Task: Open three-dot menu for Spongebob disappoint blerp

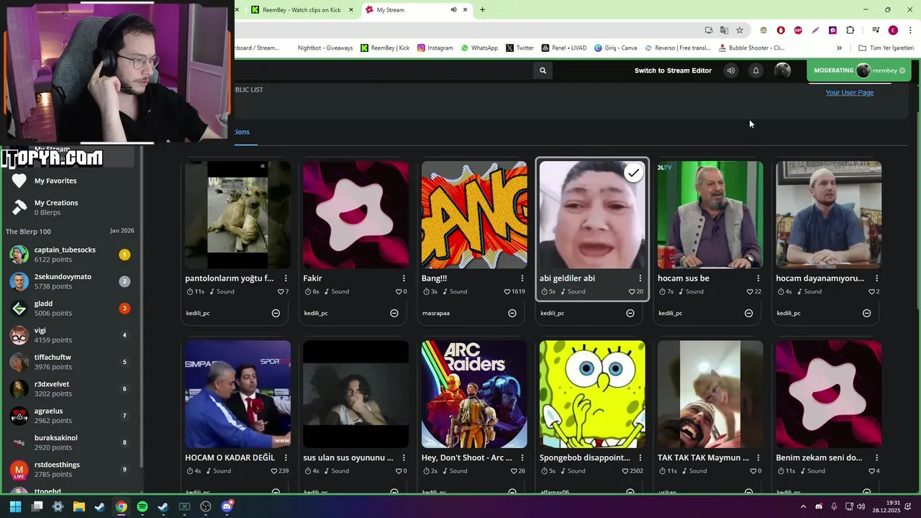Action: (x=640, y=458)
